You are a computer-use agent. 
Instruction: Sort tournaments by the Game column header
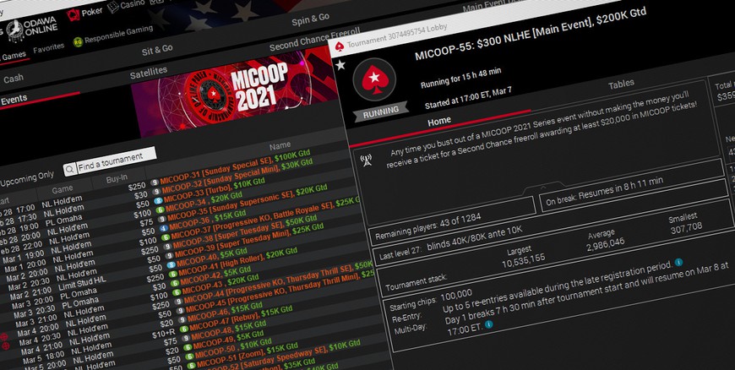[x=63, y=189]
